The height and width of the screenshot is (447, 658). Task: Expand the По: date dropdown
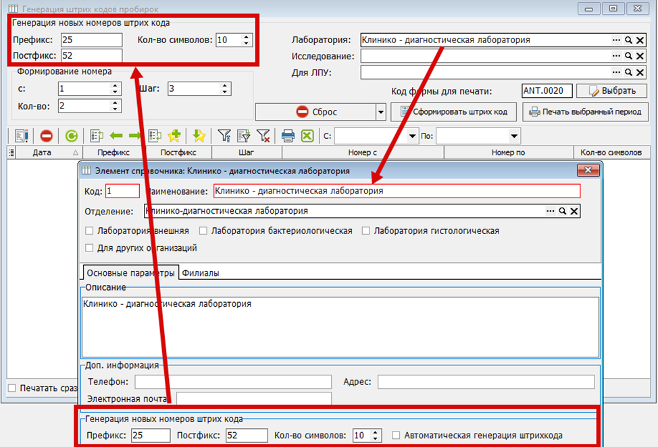[514, 136]
